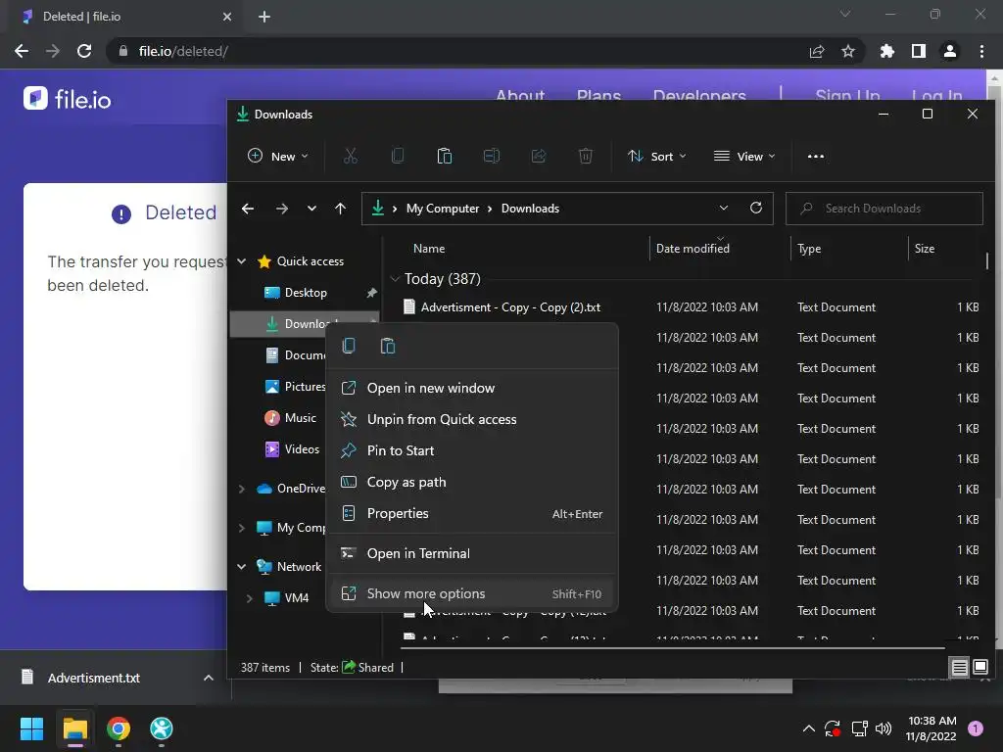Open the View dropdown
The image size is (1003, 752).
coord(744,156)
